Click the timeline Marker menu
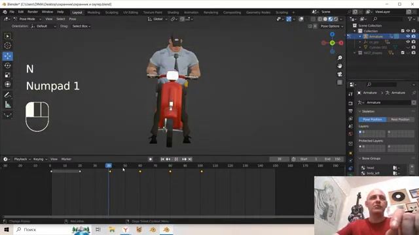The height and width of the screenshot is (235, 419). tap(66, 159)
